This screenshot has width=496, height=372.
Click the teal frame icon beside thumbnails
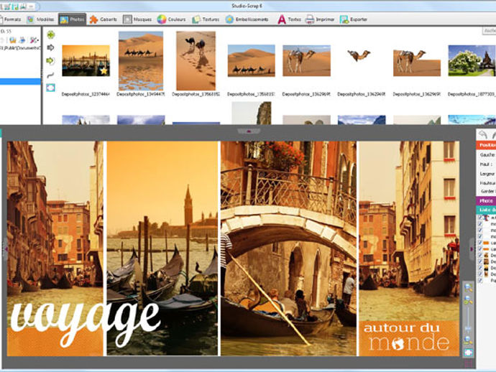tap(50, 88)
